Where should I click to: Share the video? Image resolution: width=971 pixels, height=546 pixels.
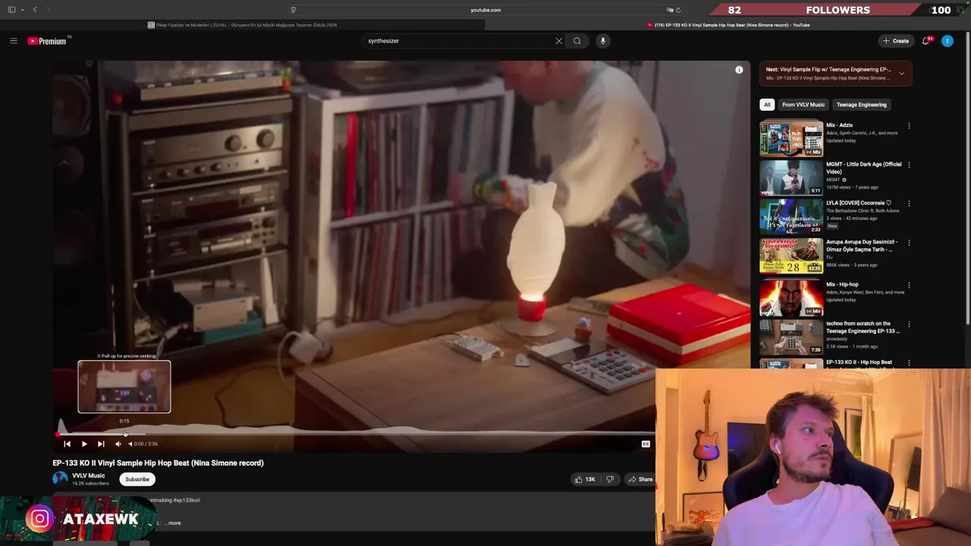pos(640,479)
